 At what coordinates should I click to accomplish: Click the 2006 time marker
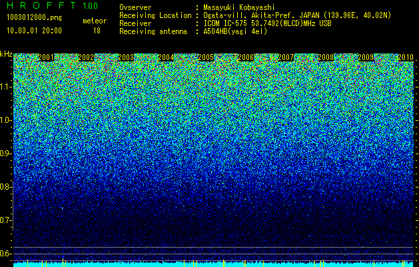coord(246,57)
